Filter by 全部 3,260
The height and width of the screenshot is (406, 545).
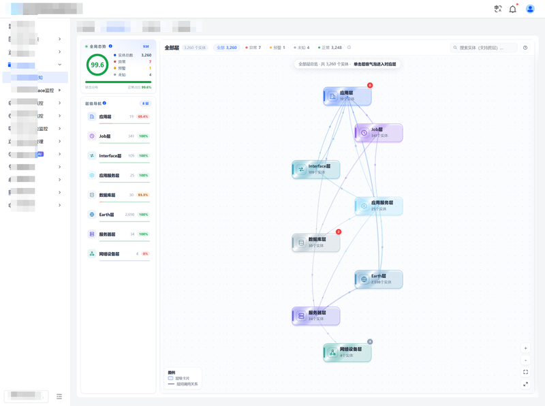[x=227, y=48]
